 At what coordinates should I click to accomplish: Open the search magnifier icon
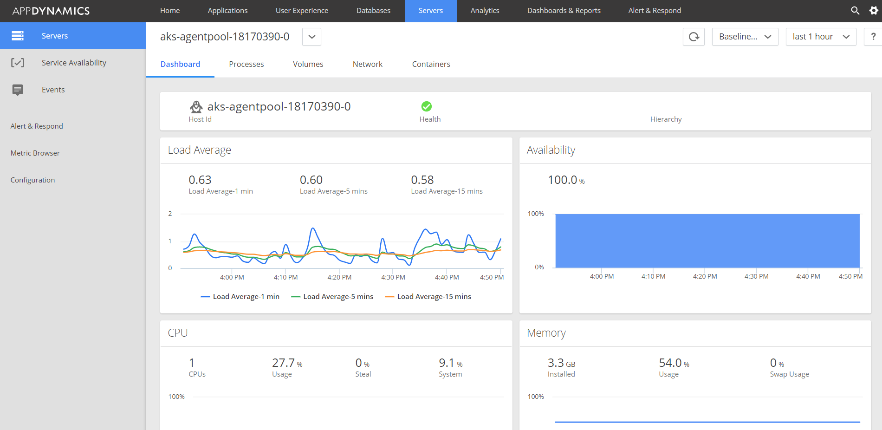point(855,10)
